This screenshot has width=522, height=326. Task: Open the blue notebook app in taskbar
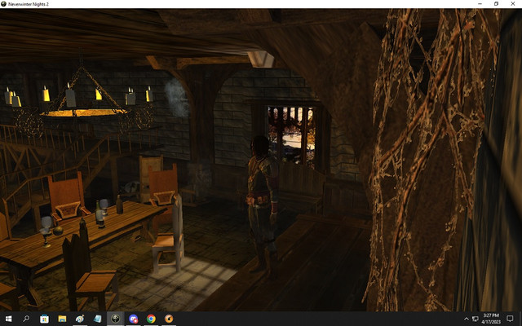coord(98,319)
